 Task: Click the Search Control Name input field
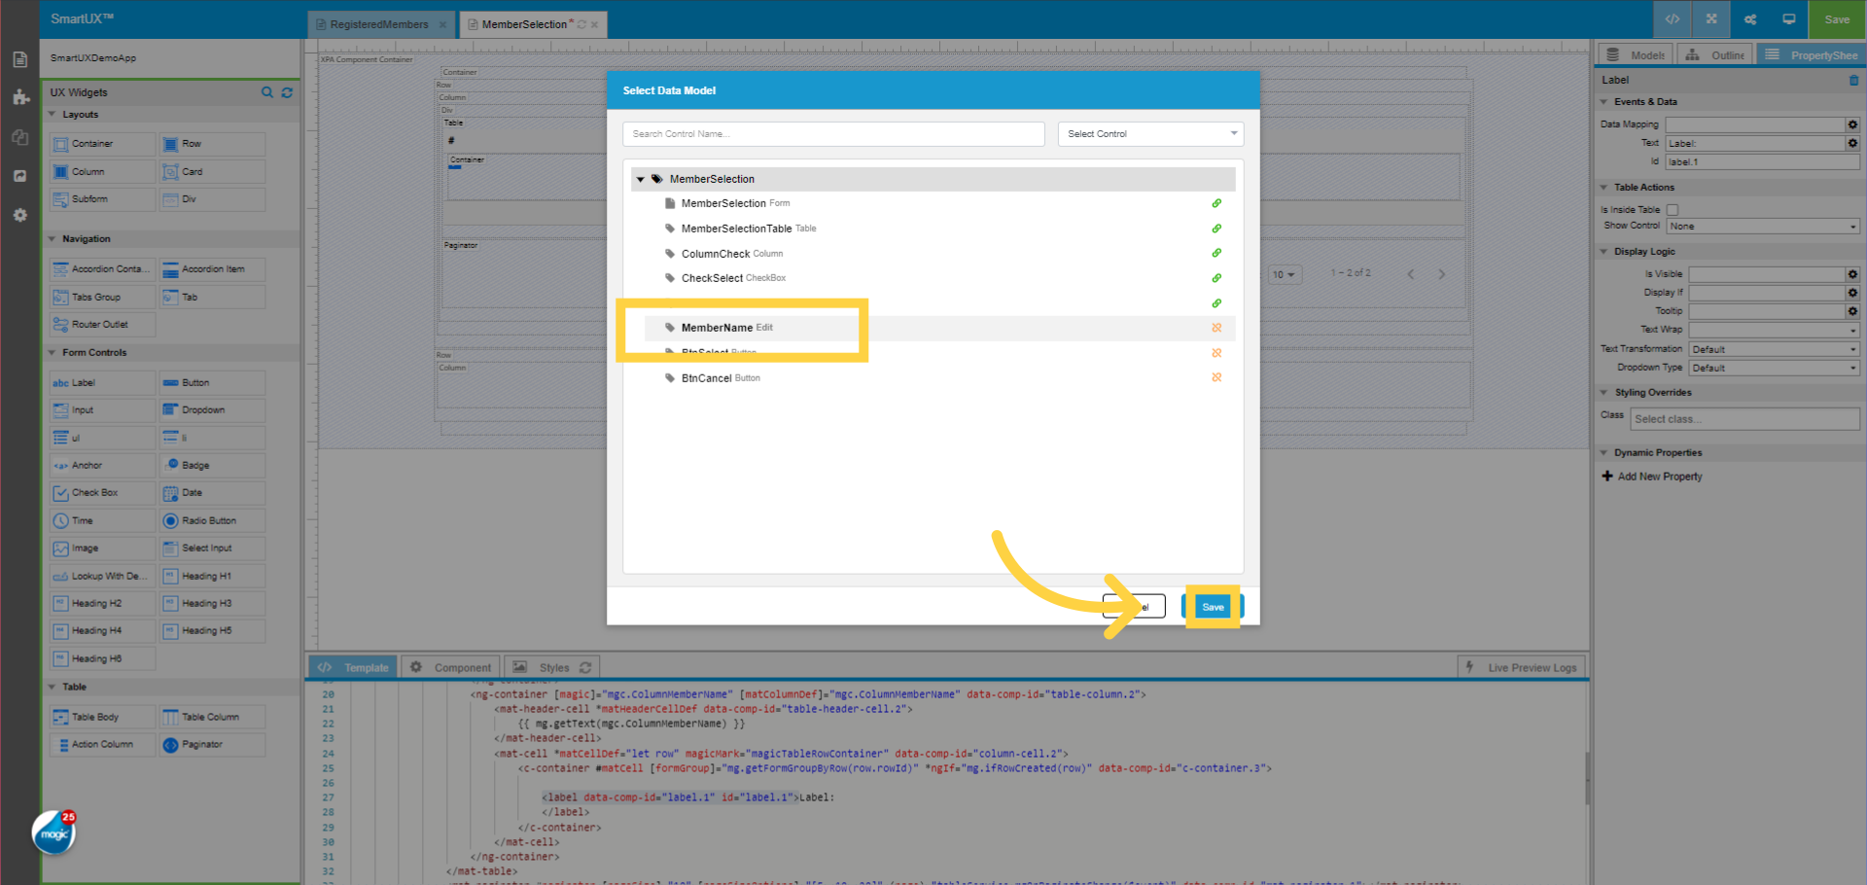(x=833, y=133)
